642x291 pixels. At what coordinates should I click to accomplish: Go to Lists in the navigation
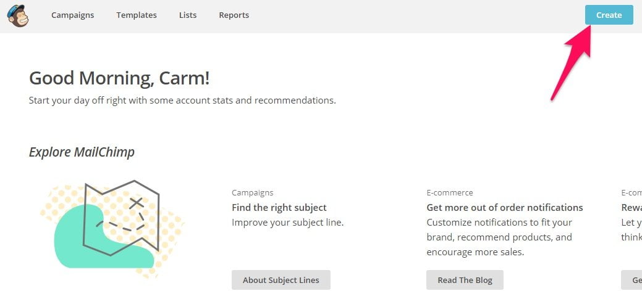tap(187, 15)
